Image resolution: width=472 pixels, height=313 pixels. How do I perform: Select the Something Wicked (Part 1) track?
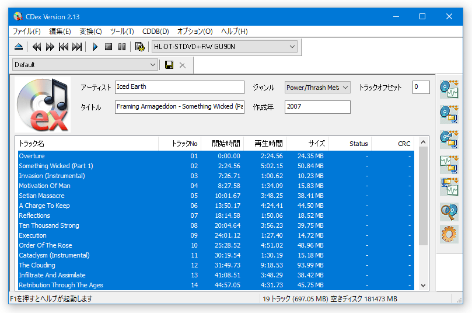coord(216,166)
